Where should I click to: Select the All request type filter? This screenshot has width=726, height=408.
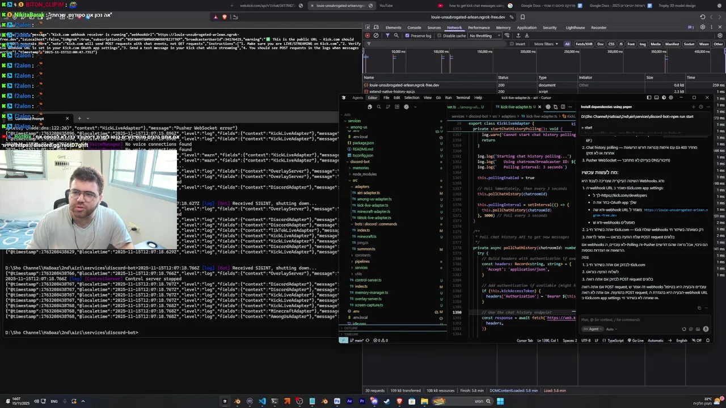(x=567, y=44)
